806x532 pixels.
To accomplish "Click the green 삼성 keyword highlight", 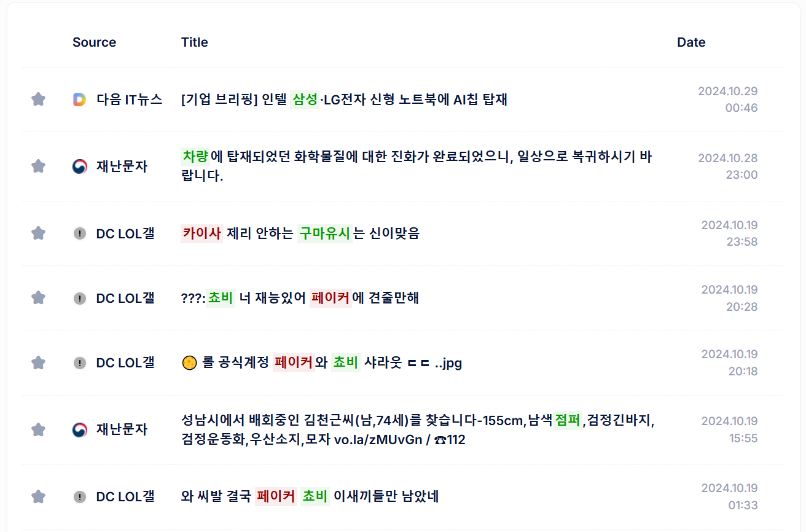I will pos(305,100).
